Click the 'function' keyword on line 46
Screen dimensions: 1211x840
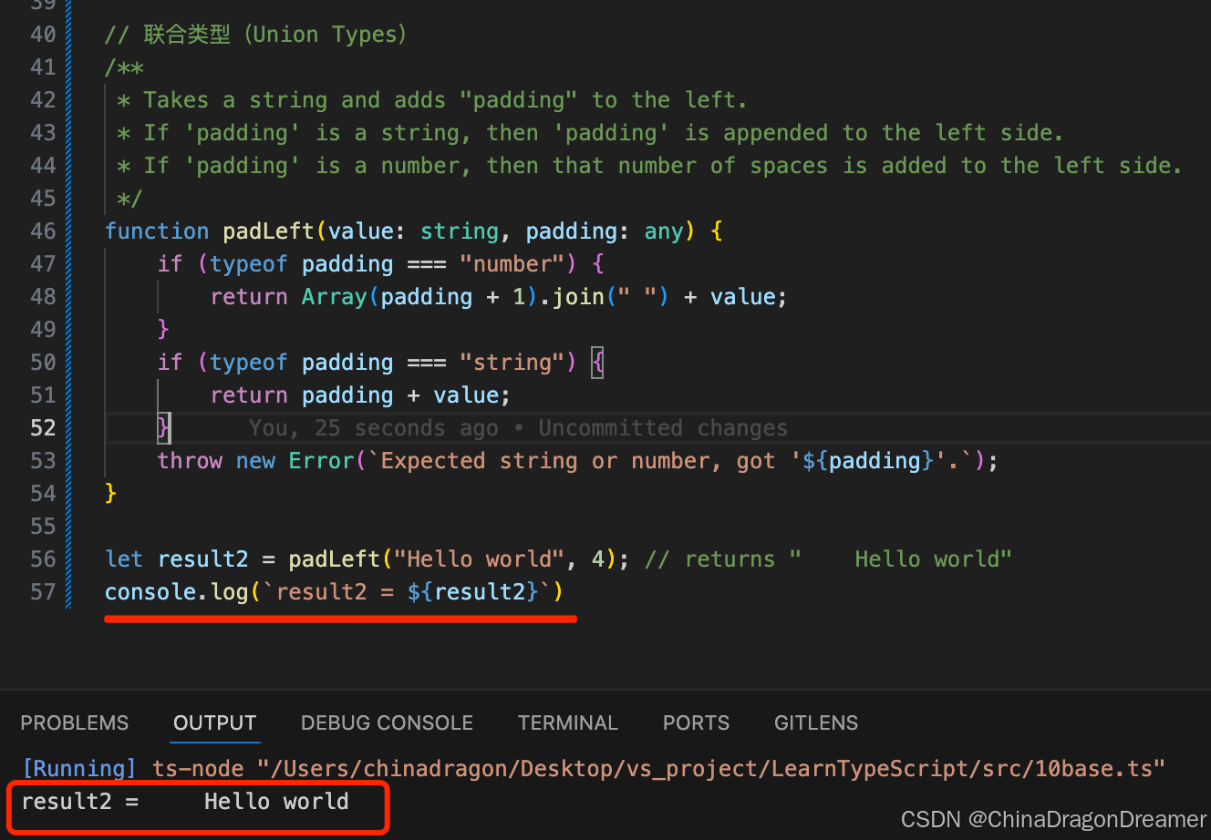pos(157,231)
